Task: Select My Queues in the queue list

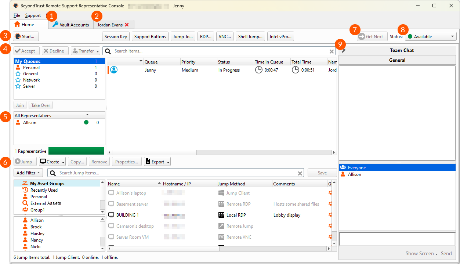Action: (x=59, y=61)
